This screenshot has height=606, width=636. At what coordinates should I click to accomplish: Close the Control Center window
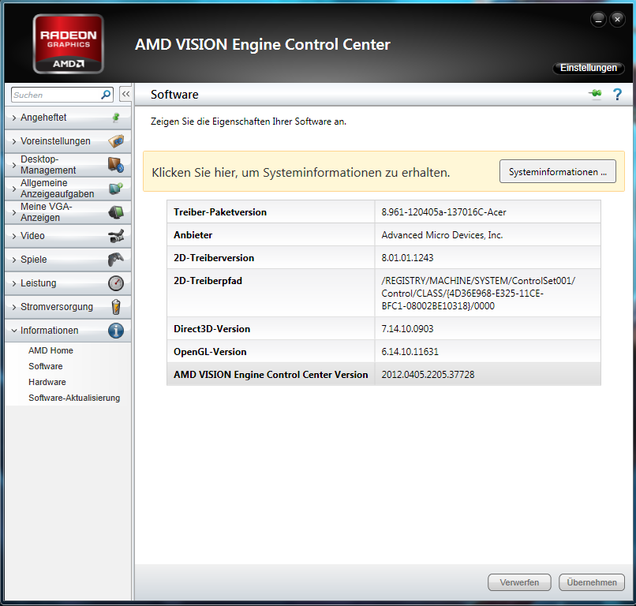coord(617,20)
